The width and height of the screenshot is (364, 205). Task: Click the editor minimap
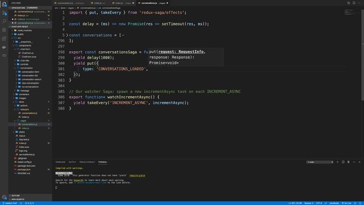coord(349,13)
